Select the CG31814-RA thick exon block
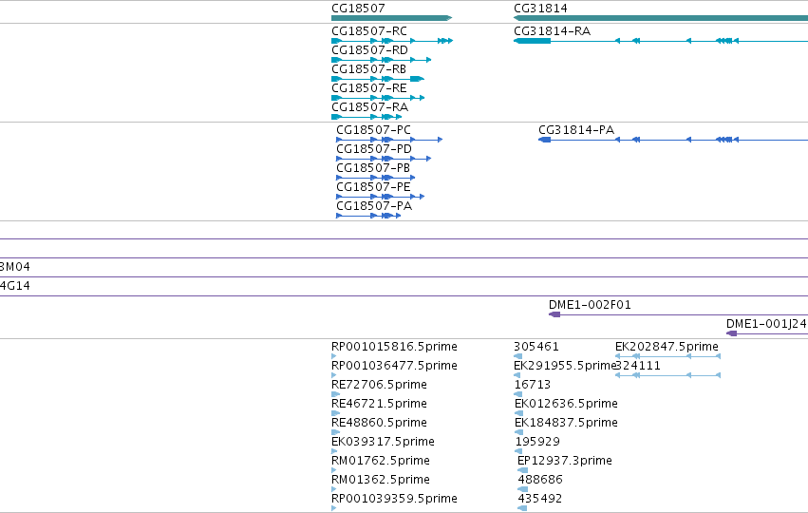The image size is (808, 513). 533,41
